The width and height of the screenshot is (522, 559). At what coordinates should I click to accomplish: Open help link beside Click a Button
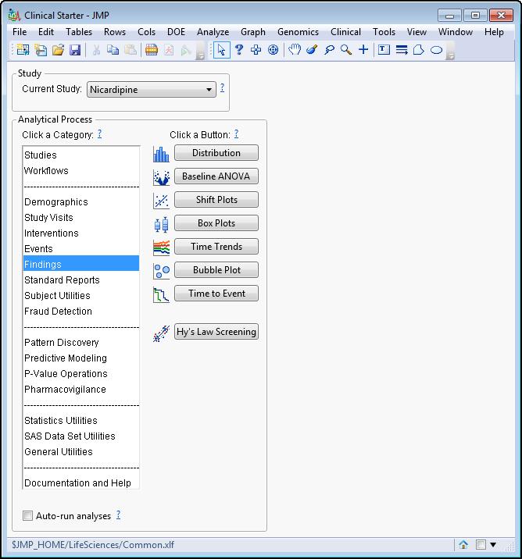click(x=236, y=134)
